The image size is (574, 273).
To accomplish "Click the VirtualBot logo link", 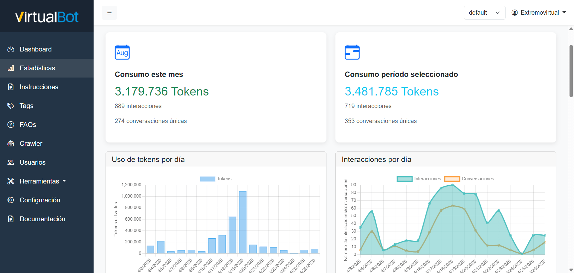I will point(47,17).
